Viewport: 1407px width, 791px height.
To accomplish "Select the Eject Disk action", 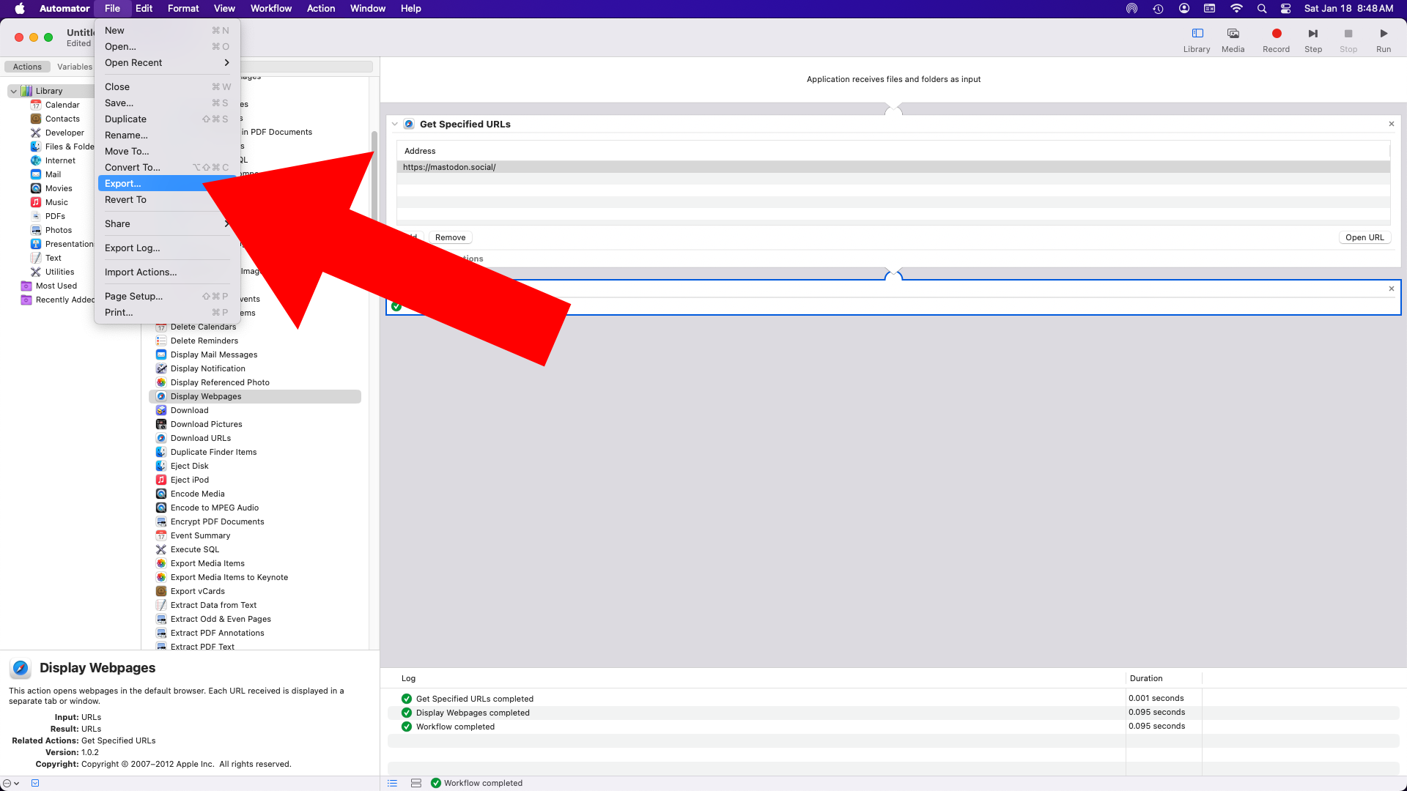I will click(x=189, y=466).
